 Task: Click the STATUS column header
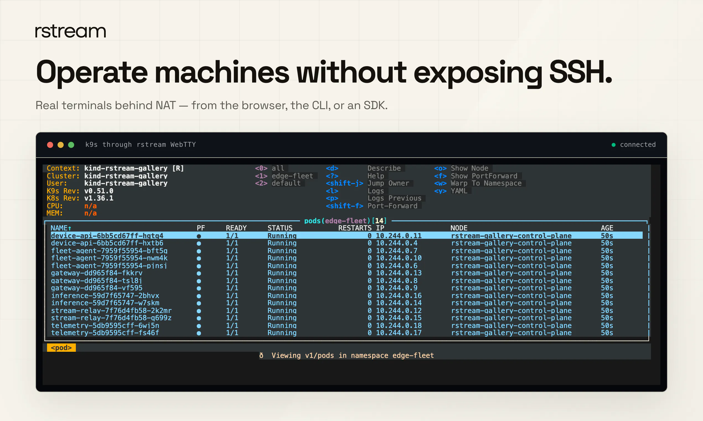[280, 228]
